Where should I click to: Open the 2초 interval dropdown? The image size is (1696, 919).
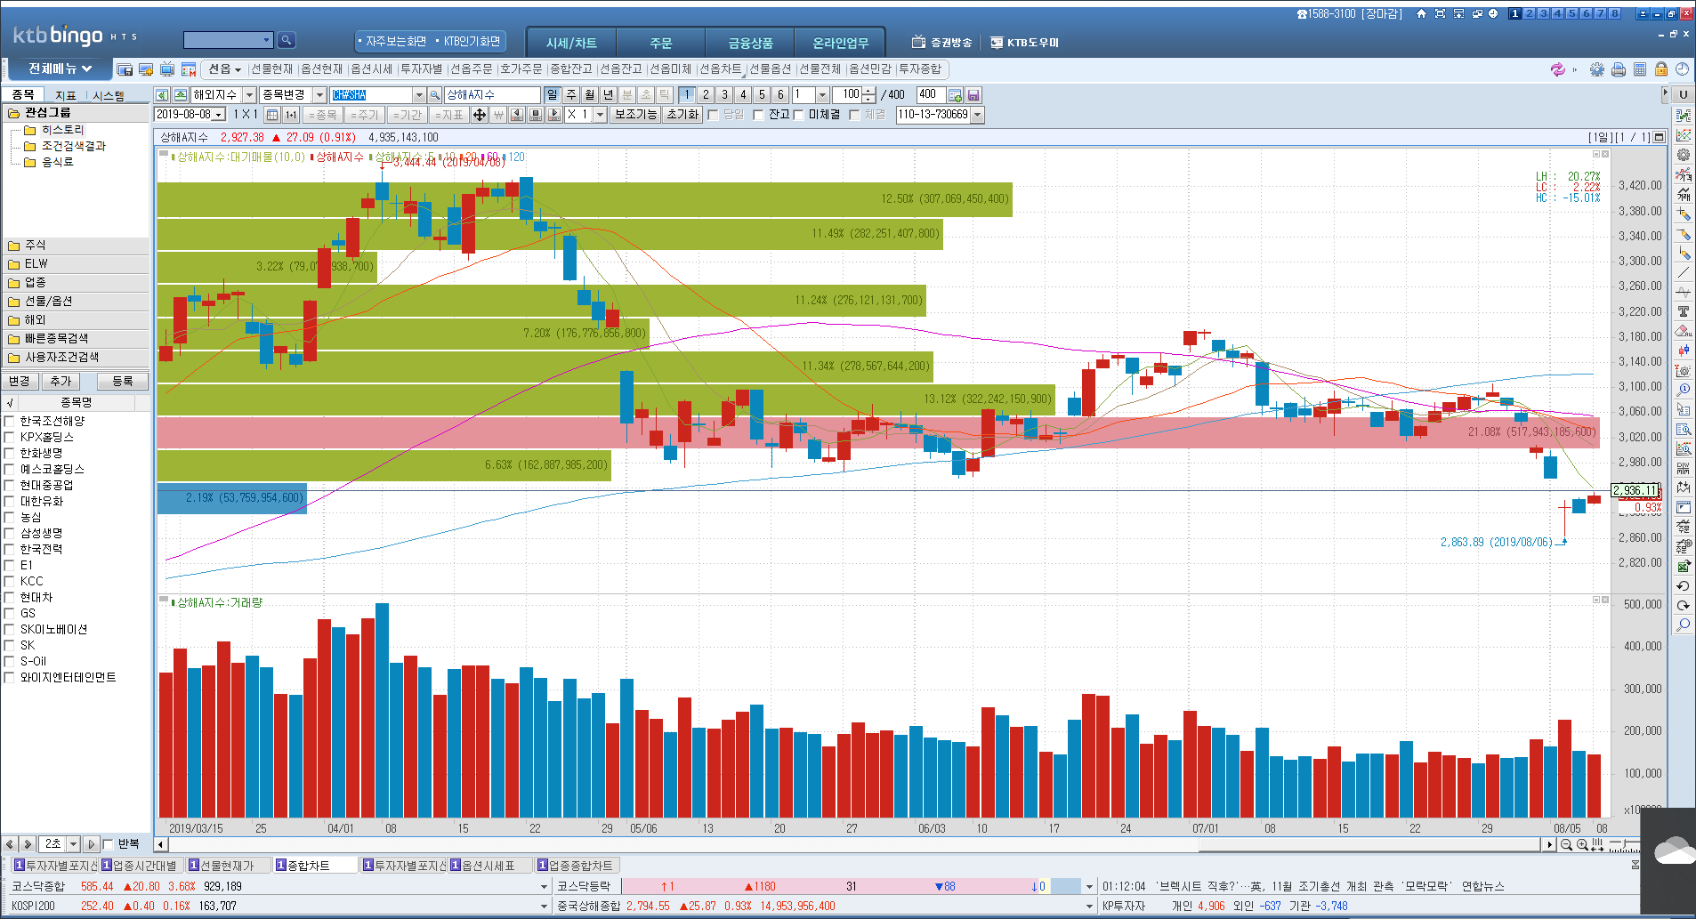point(73,844)
